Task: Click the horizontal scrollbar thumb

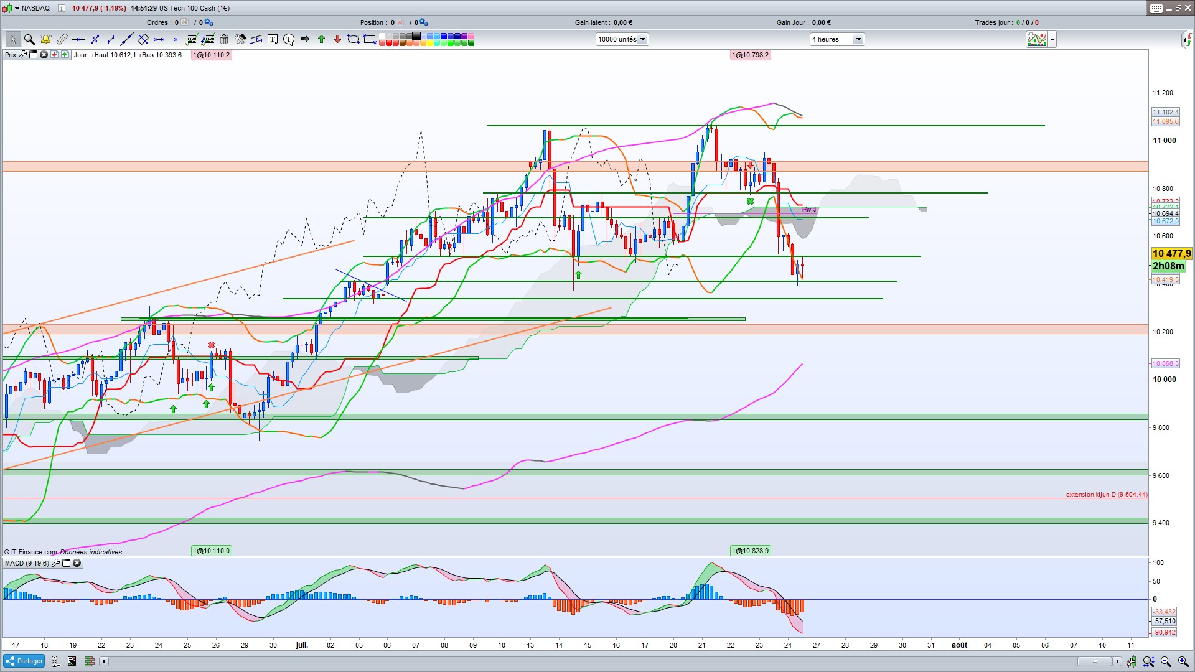Action: pos(1095,661)
